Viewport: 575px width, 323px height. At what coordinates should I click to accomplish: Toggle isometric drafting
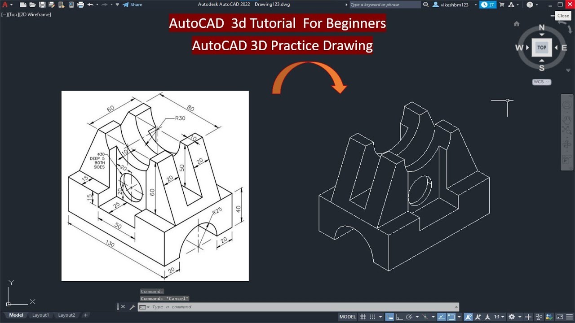tap(425, 317)
